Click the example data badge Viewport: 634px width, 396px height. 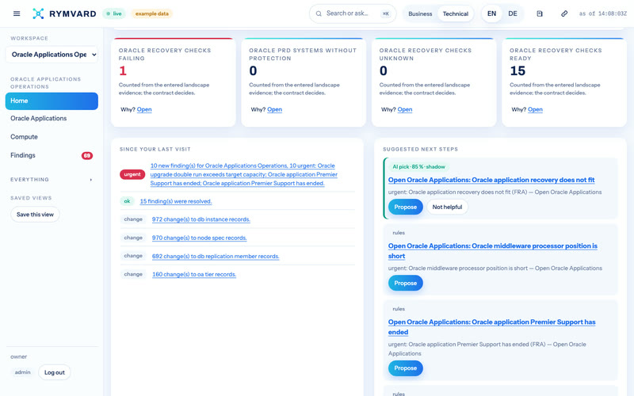coord(152,13)
